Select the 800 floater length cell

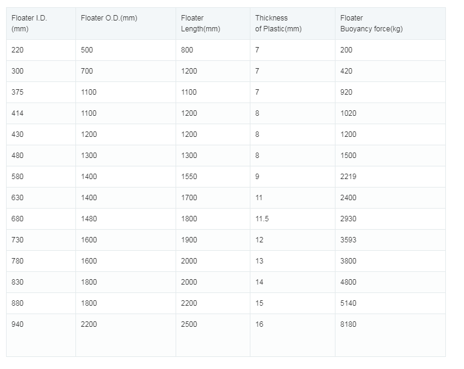pos(187,50)
